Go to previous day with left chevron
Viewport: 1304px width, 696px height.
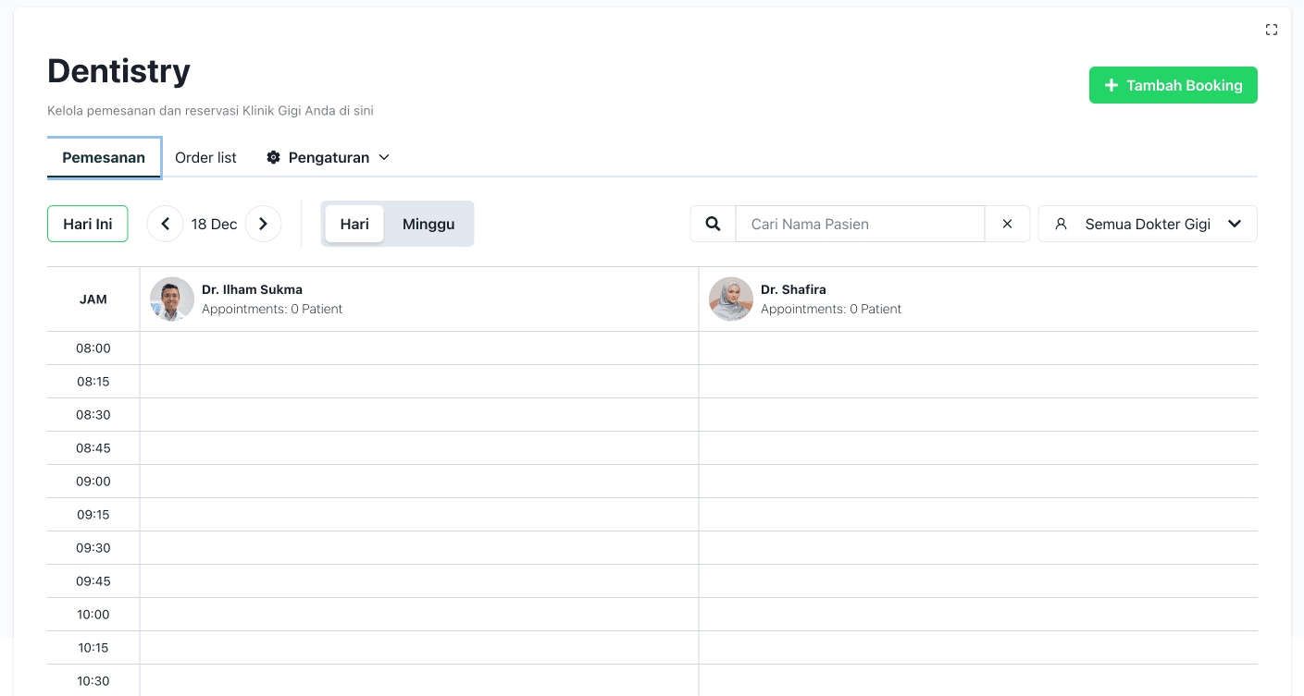(165, 224)
